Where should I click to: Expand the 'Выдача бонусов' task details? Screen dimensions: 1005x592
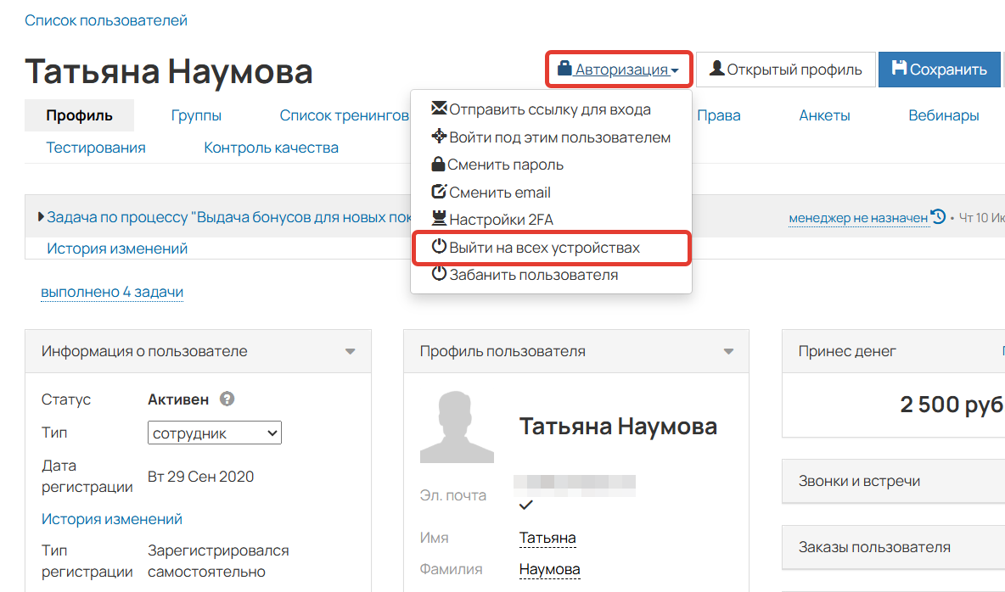(x=40, y=216)
